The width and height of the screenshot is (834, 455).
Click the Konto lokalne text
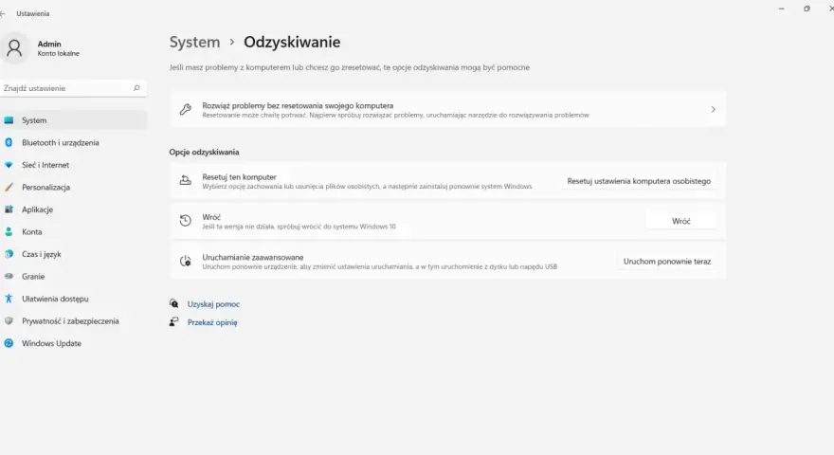pos(59,53)
